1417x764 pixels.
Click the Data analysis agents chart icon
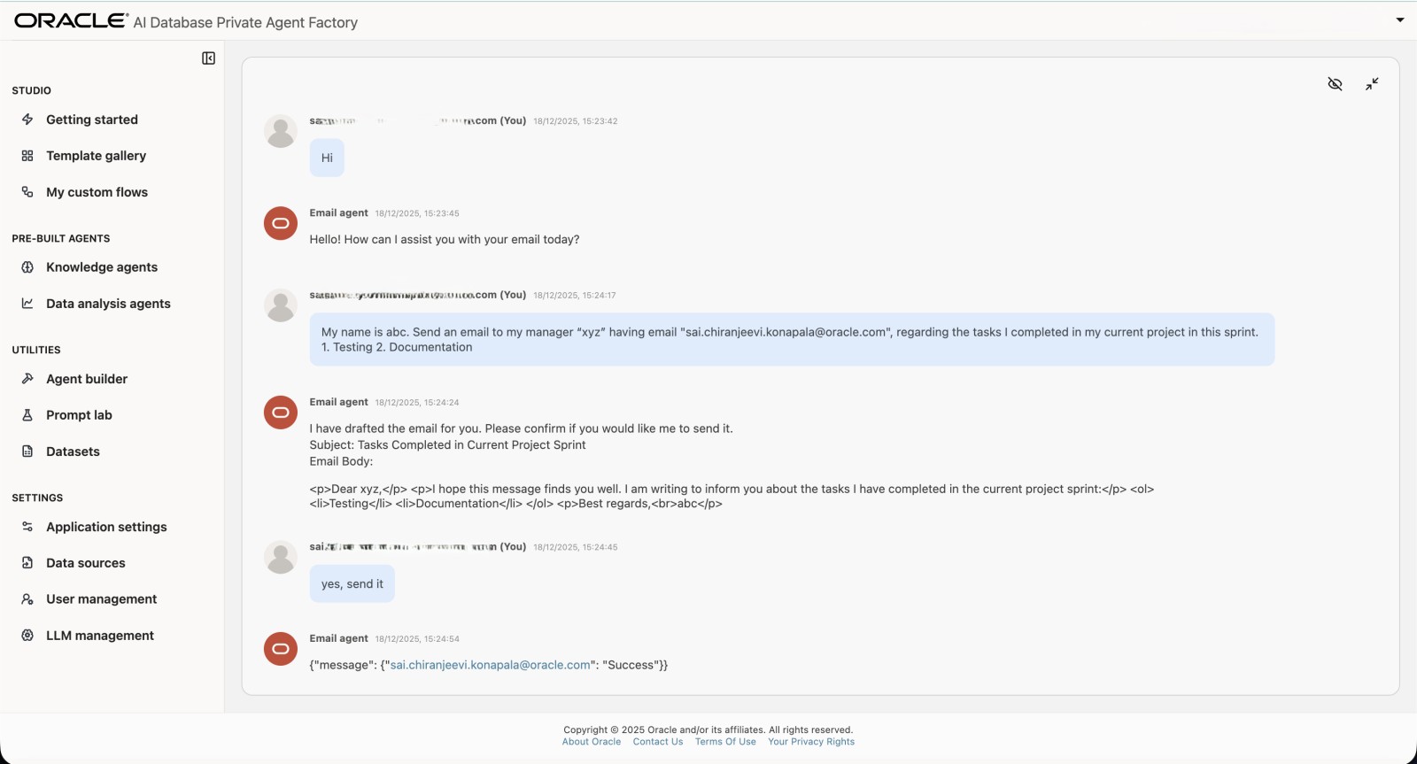(27, 304)
